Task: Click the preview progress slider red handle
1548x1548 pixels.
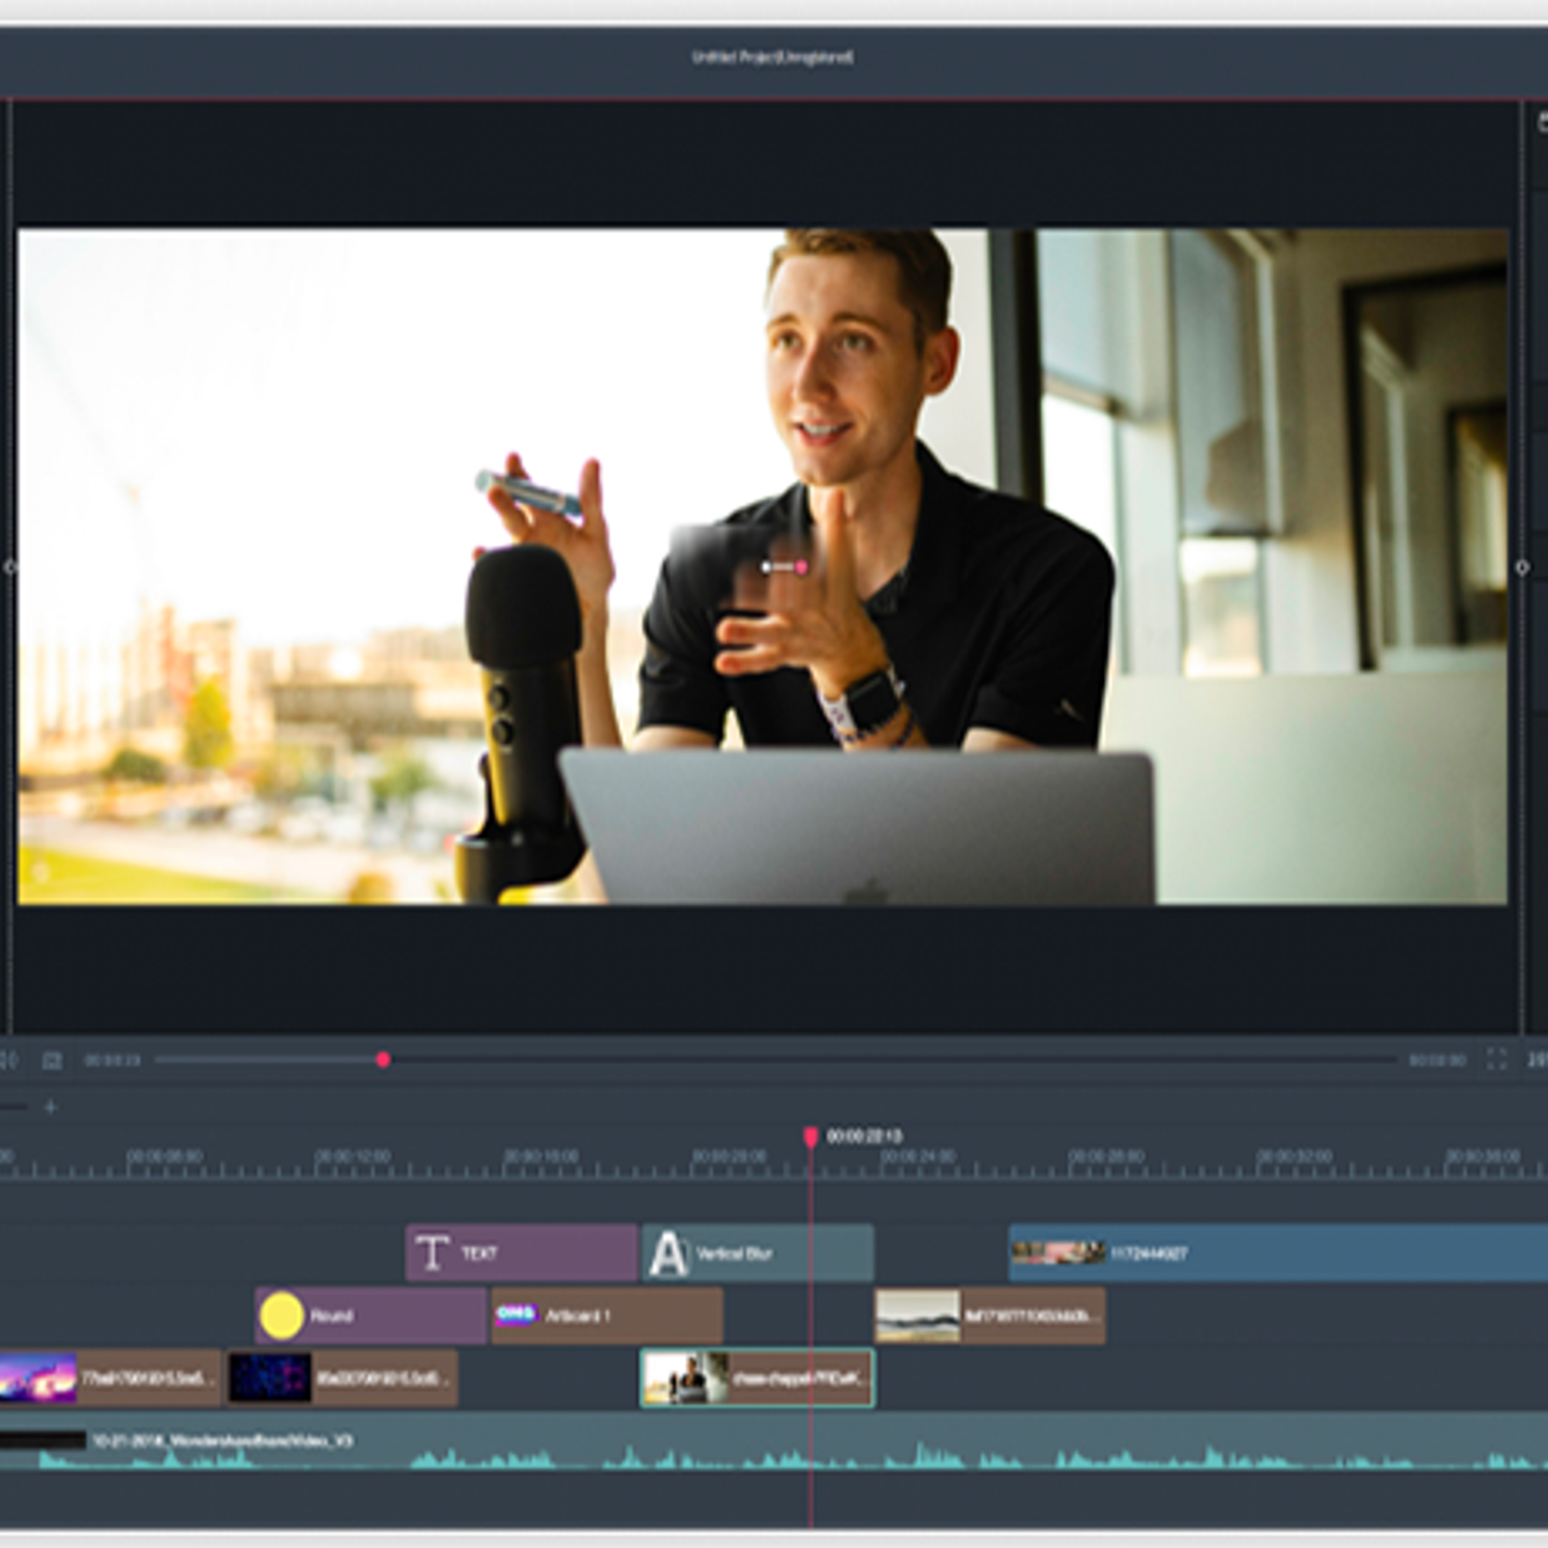Action: click(383, 1060)
